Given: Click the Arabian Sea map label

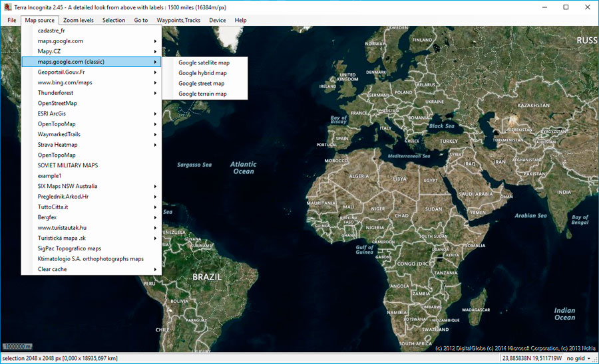Looking at the screenshot, I should 530,215.
